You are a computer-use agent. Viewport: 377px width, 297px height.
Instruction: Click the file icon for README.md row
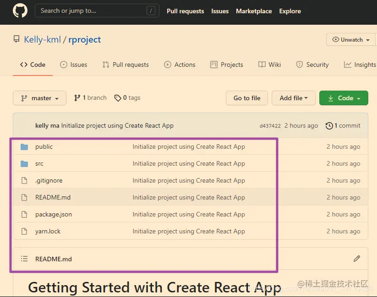[24, 198]
